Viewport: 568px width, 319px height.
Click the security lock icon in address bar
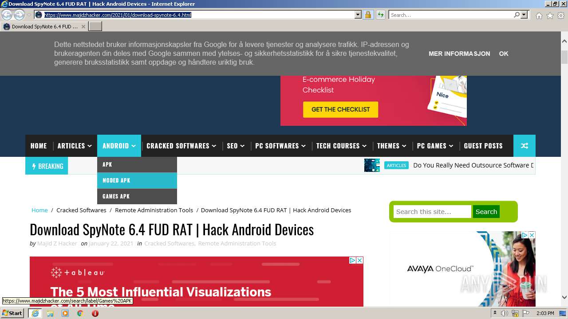368,15
